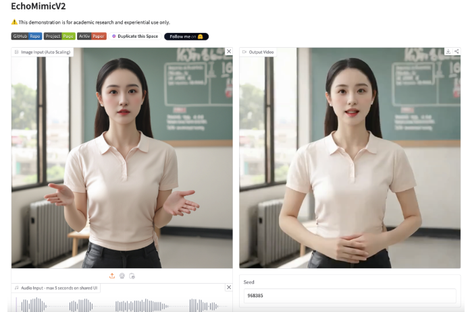Download the output video

pos(448,51)
